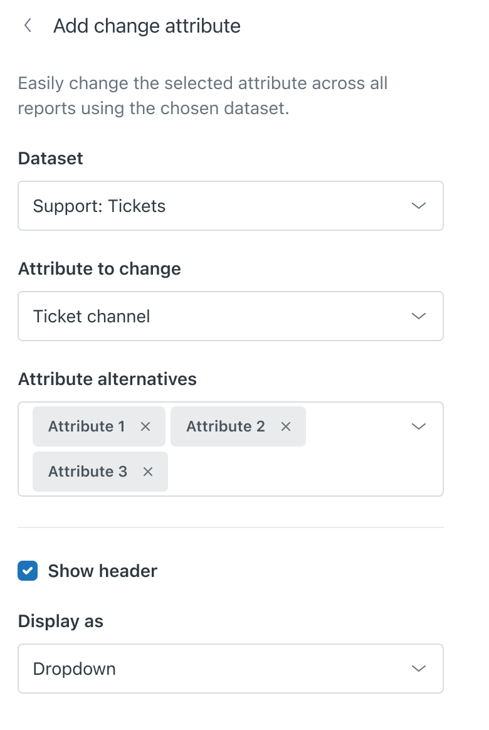Remove the Attribute 3 tag
The image size is (489, 730).
pos(148,472)
